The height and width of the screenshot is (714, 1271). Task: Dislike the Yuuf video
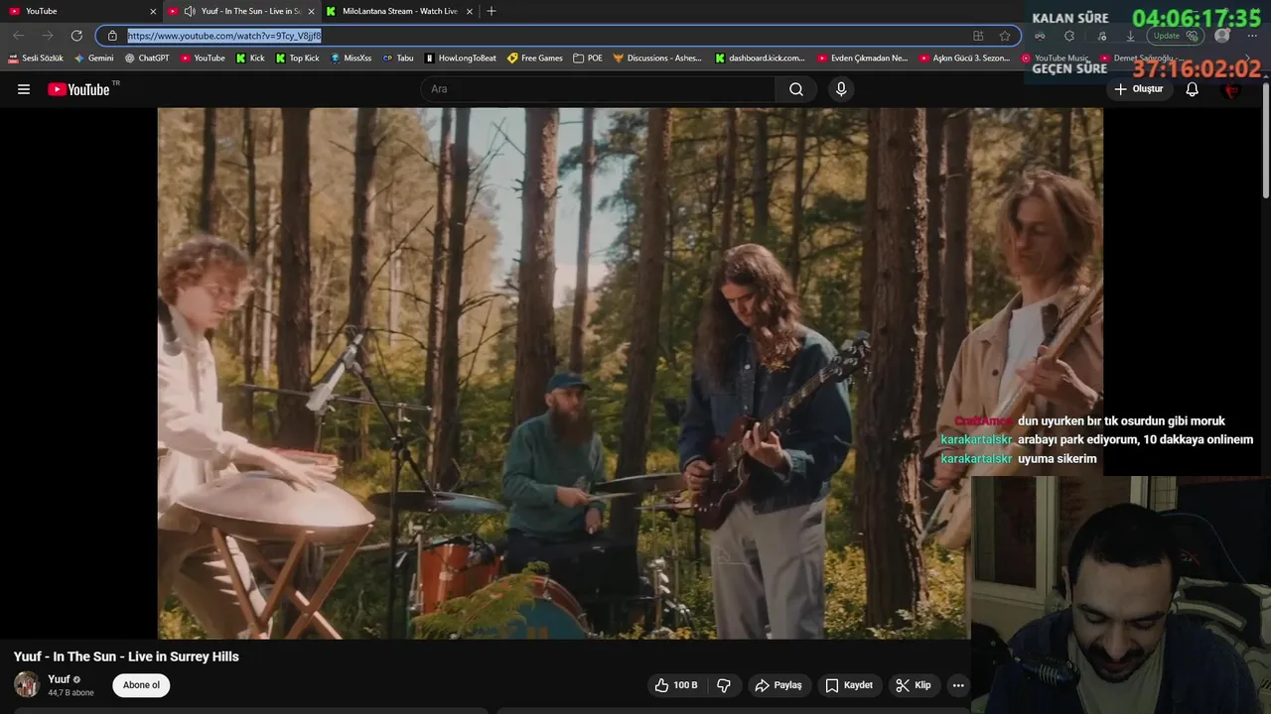point(724,685)
